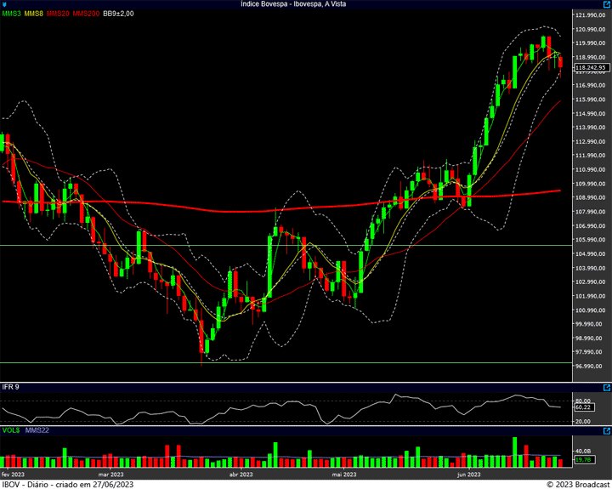
Task: Select the MMS200 moving average label
Action: pos(86,14)
